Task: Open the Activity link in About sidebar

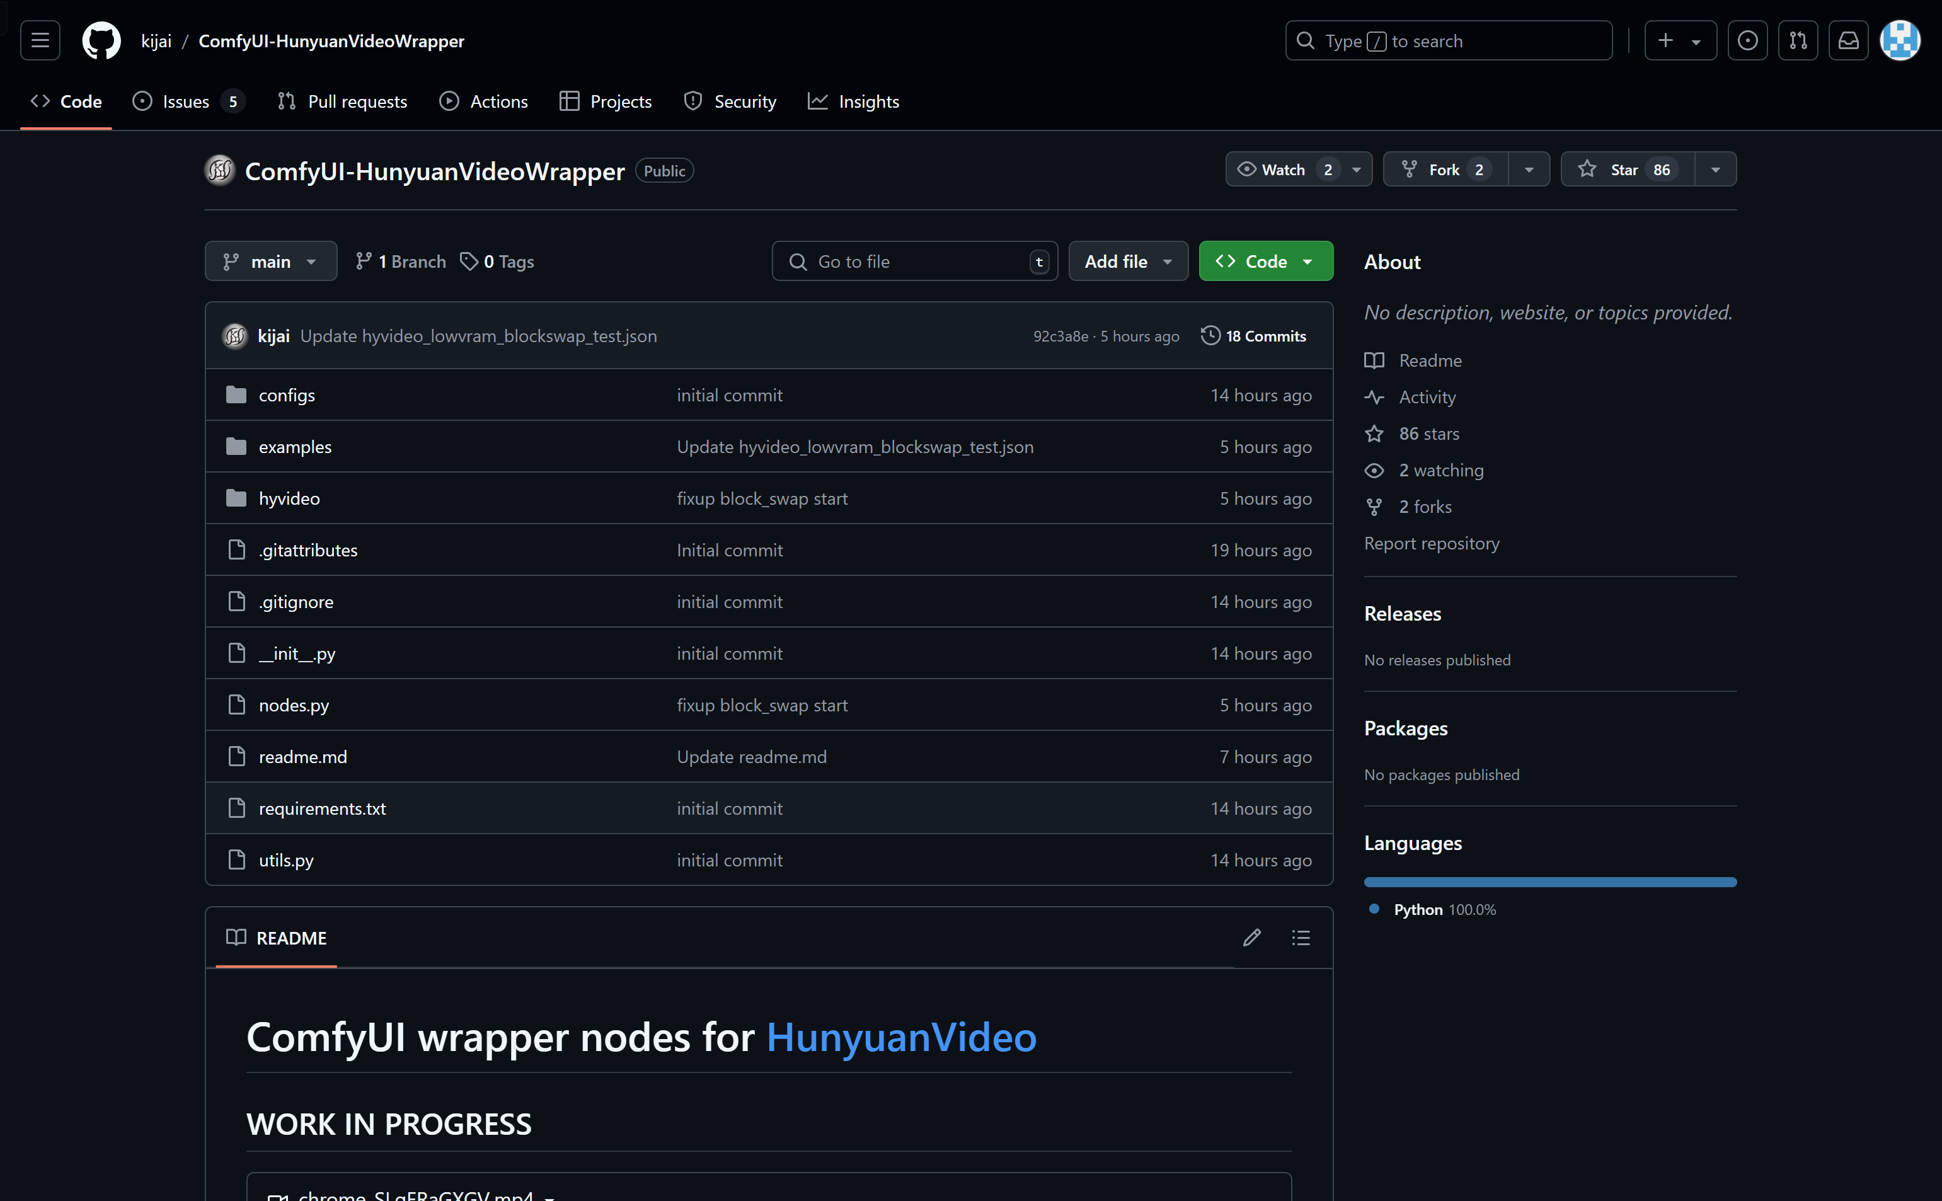Action: click(x=1411, y=396)
